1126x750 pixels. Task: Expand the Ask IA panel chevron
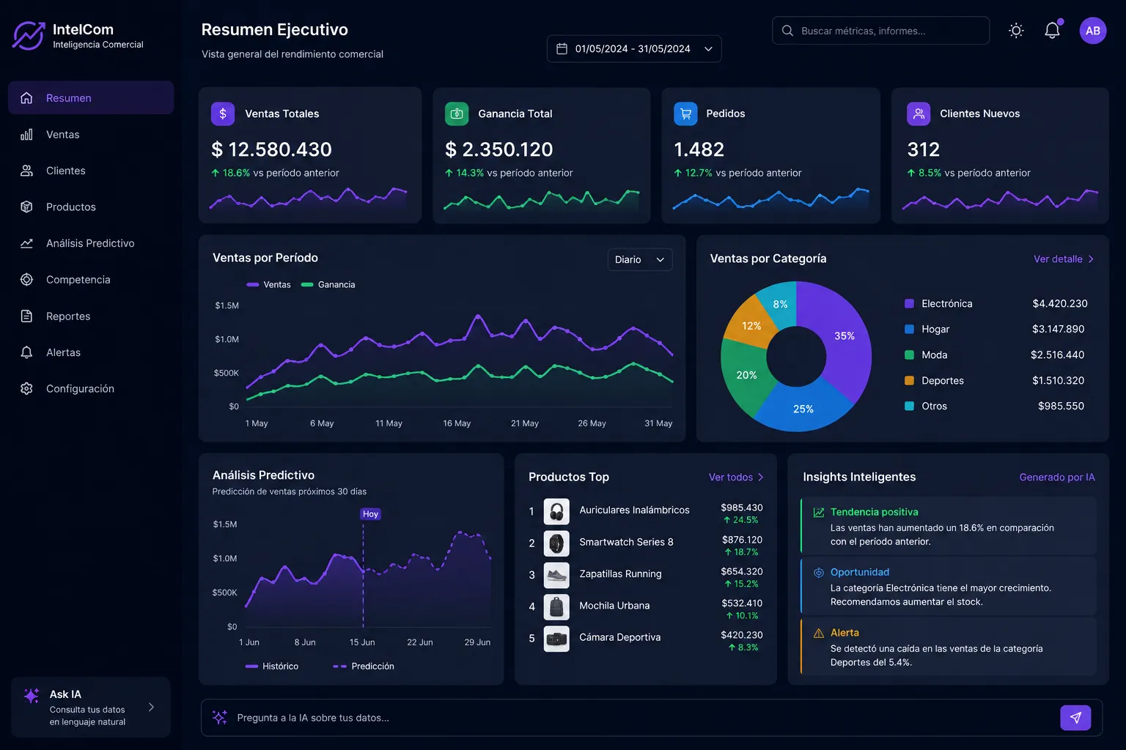(151, 708)
